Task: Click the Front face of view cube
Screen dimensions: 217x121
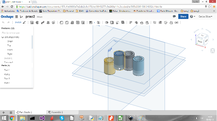Action: pos(200,41)
